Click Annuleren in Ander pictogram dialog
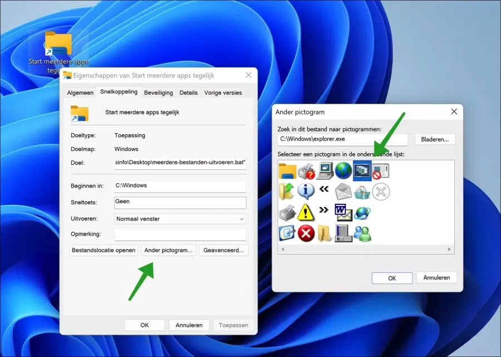 coord(436,277)
